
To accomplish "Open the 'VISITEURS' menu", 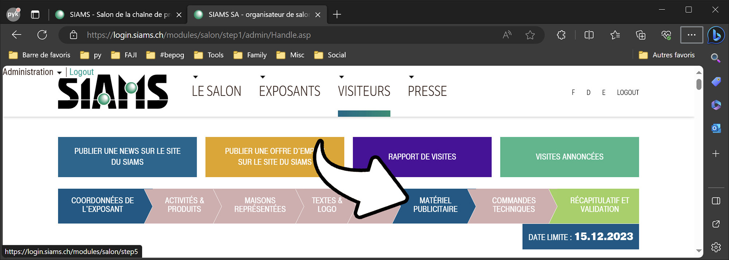I will (364, 91).
